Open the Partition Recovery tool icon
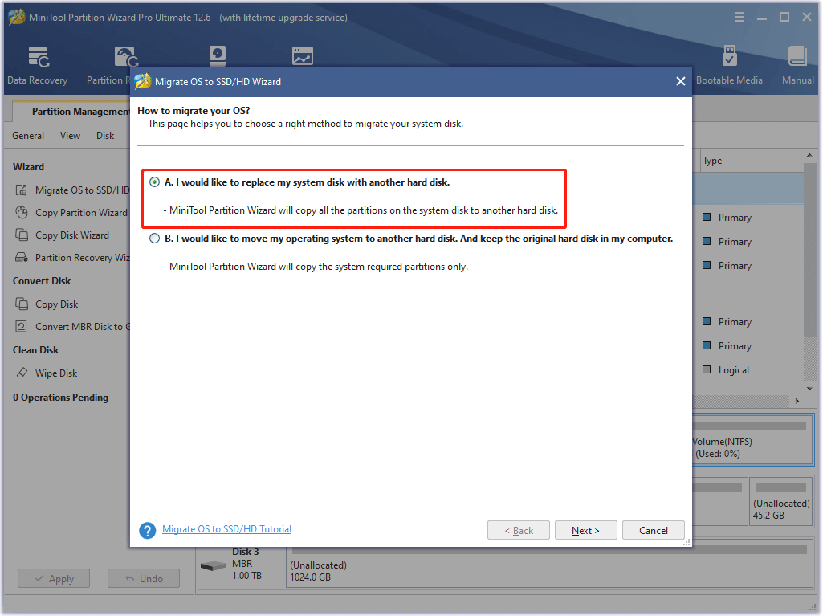Viewport: 823px width, 616px height. point(126,57)
